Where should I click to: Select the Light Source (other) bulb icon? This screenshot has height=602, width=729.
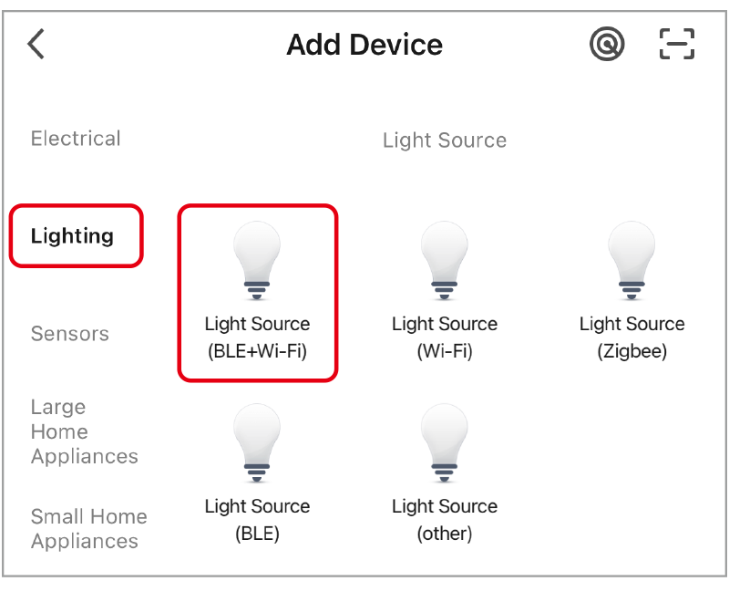click(445, 442)
